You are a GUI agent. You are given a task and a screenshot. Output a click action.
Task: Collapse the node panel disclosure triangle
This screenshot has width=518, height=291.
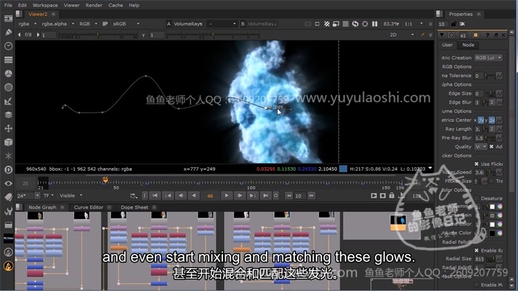point(442,35)
